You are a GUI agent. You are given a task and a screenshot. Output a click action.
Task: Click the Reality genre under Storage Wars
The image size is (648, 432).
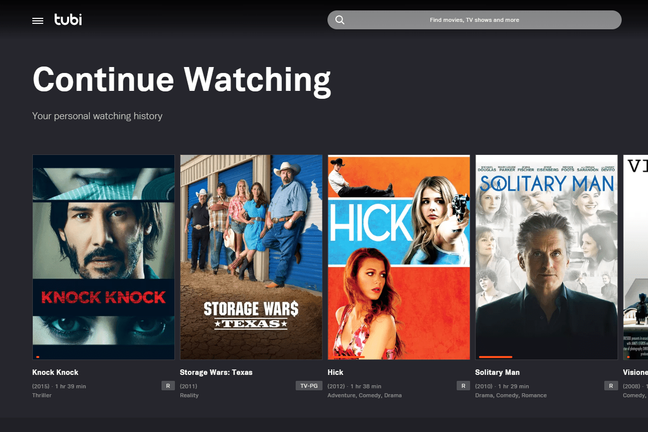[x=189, y=395]
